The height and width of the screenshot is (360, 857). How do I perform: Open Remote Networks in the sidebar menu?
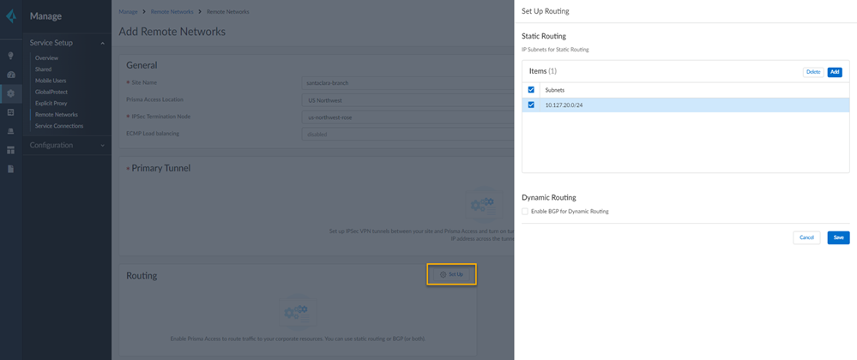pos(57,115)
